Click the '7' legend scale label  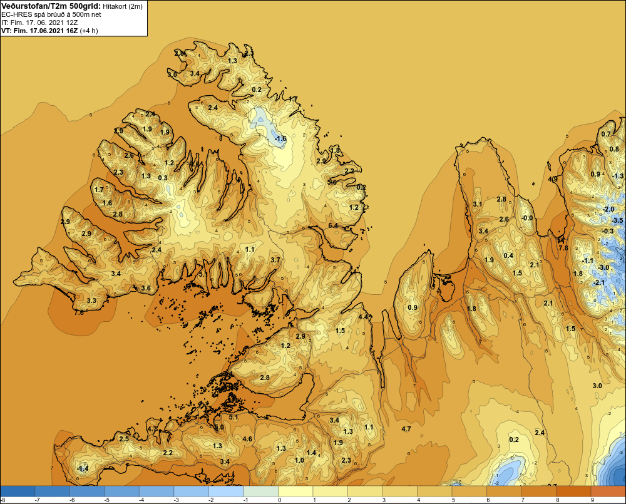click(x=523, y=500)
